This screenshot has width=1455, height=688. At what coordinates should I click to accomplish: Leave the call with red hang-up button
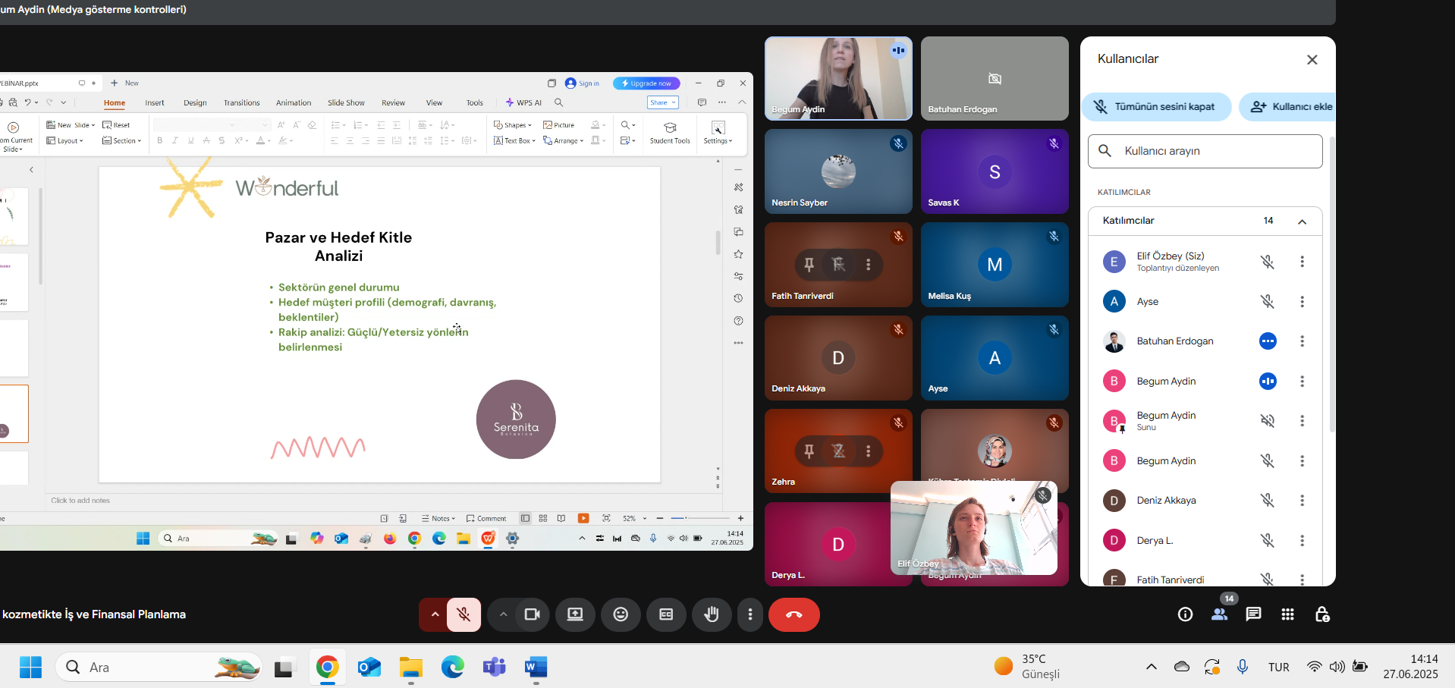793,614
